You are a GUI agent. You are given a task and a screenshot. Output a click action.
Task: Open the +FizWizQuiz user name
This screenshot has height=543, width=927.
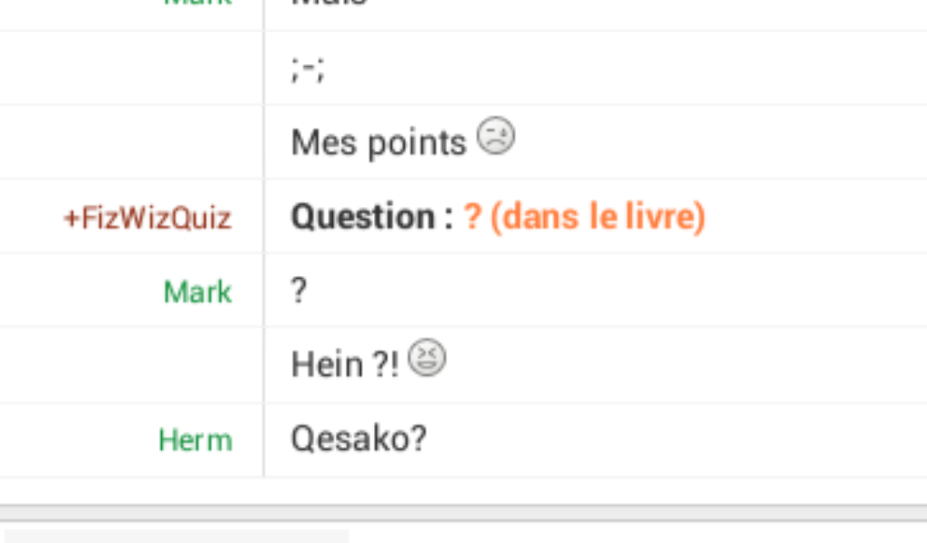(147, 218)
